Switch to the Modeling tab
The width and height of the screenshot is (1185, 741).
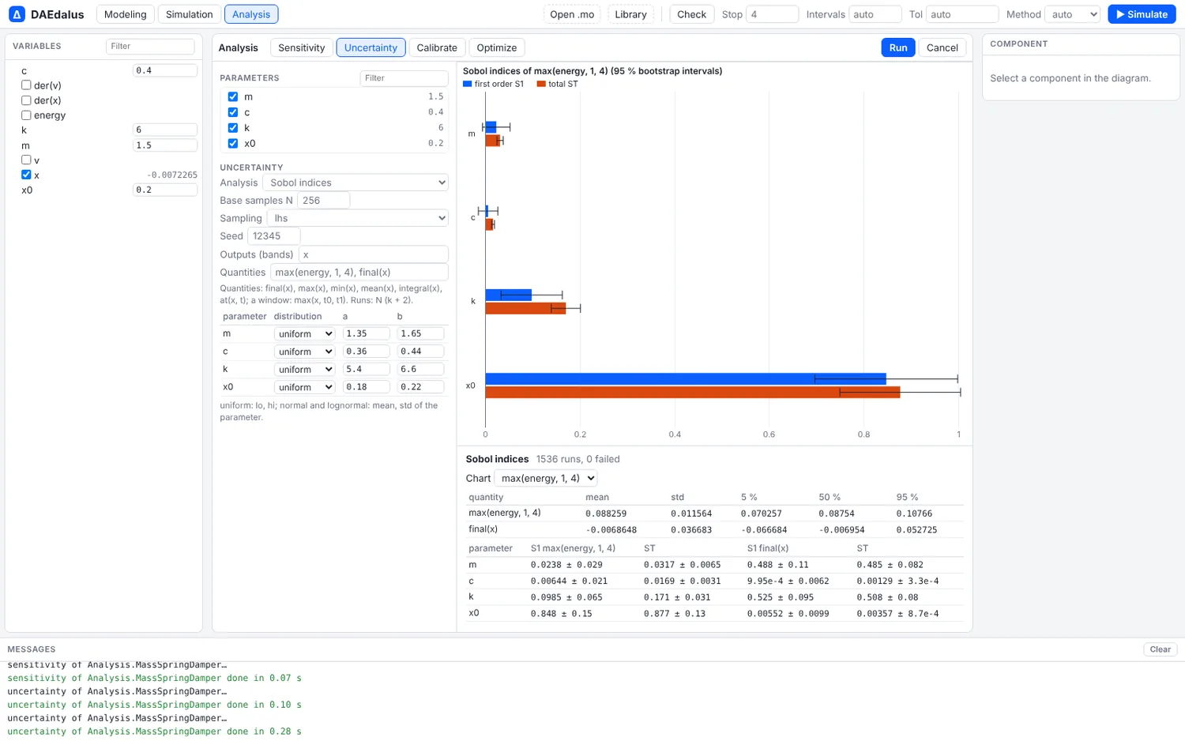click(x=126, y=14)
